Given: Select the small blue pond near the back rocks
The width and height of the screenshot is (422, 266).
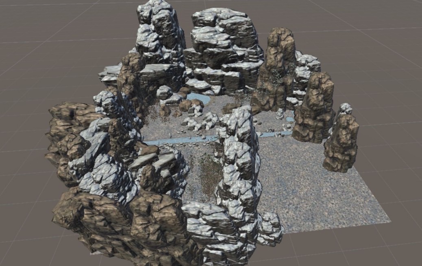Looking at the screenshot, I should pyautogui.click(x=200, y=98).
